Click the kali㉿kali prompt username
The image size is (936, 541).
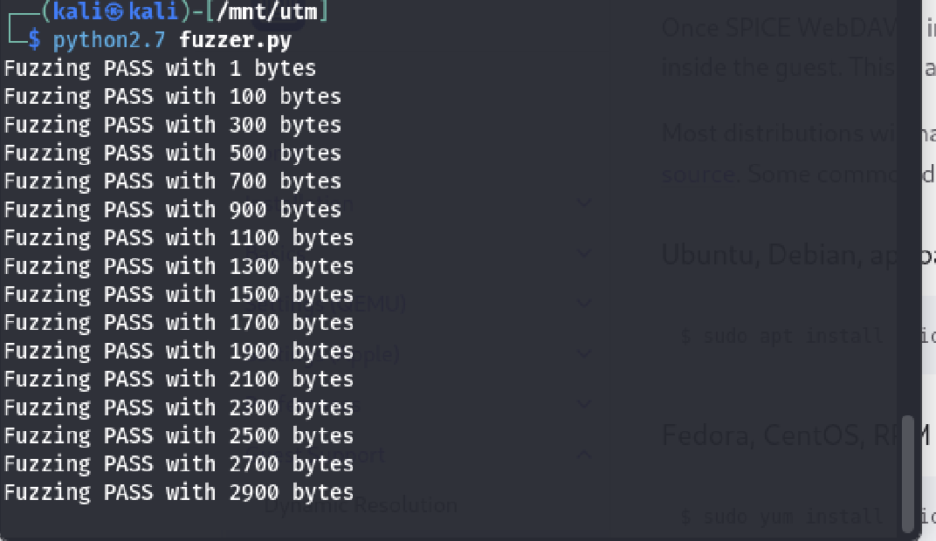(x=114, y=10)
